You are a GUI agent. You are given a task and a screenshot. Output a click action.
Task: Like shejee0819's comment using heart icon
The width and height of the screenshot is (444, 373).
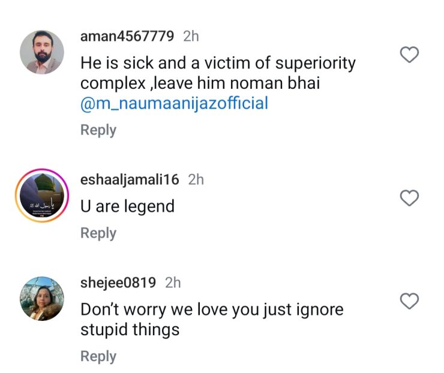coord(409,301)
